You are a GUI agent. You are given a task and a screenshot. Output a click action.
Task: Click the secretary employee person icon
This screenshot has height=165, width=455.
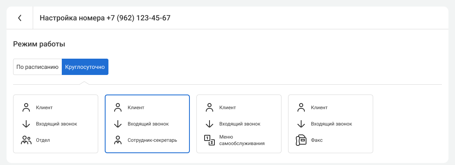[x=118, y=140]
